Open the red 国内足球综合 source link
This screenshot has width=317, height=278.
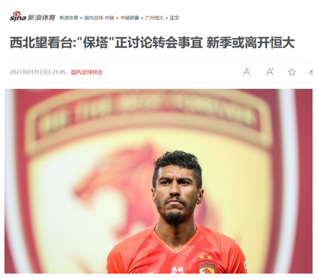click(87, 72)
